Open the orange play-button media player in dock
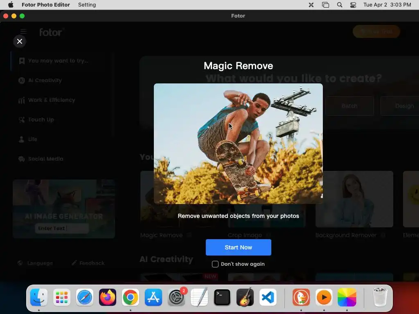 (x=324, y=297)
